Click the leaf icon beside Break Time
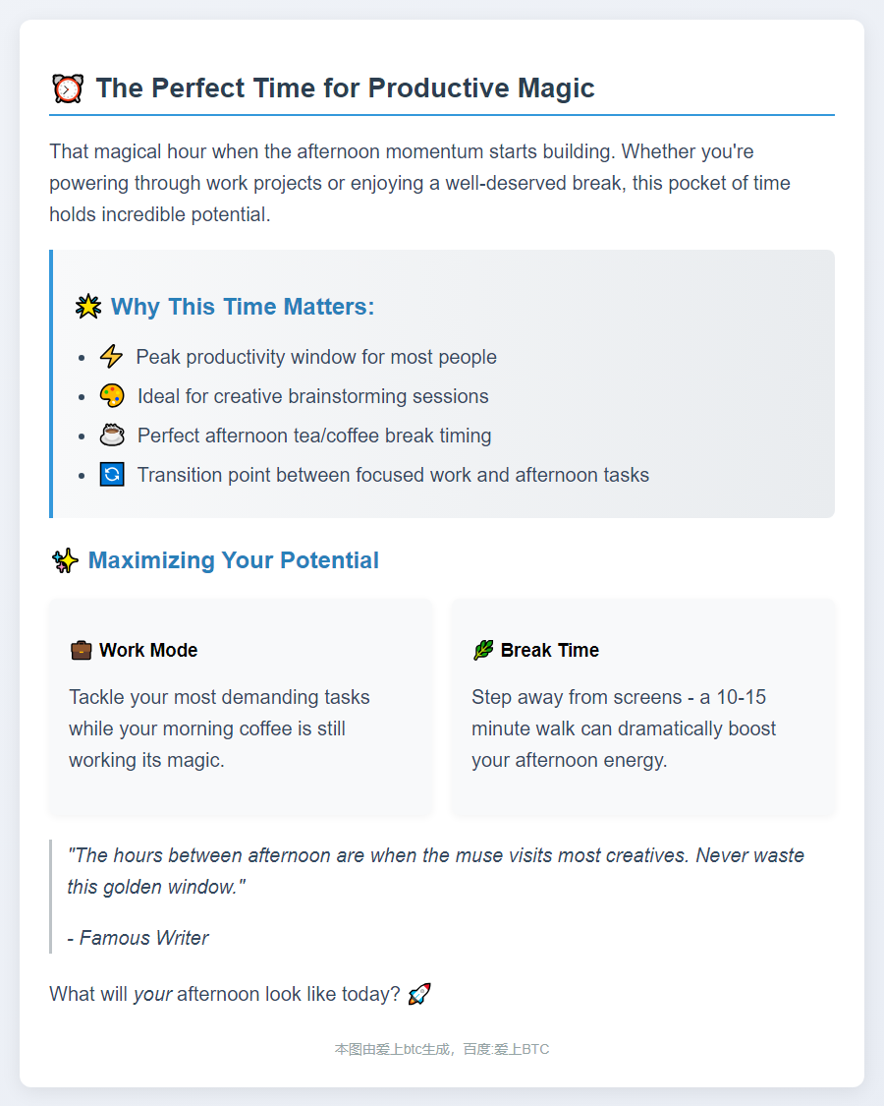This screenshot has height=1106, width=884. (482, 650)
